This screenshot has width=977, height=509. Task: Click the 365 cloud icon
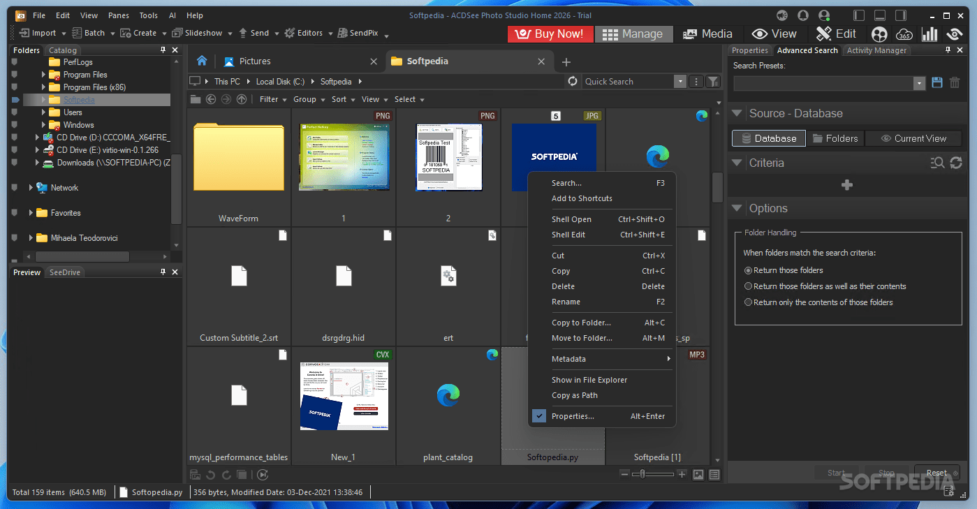(x=904, y=34)
